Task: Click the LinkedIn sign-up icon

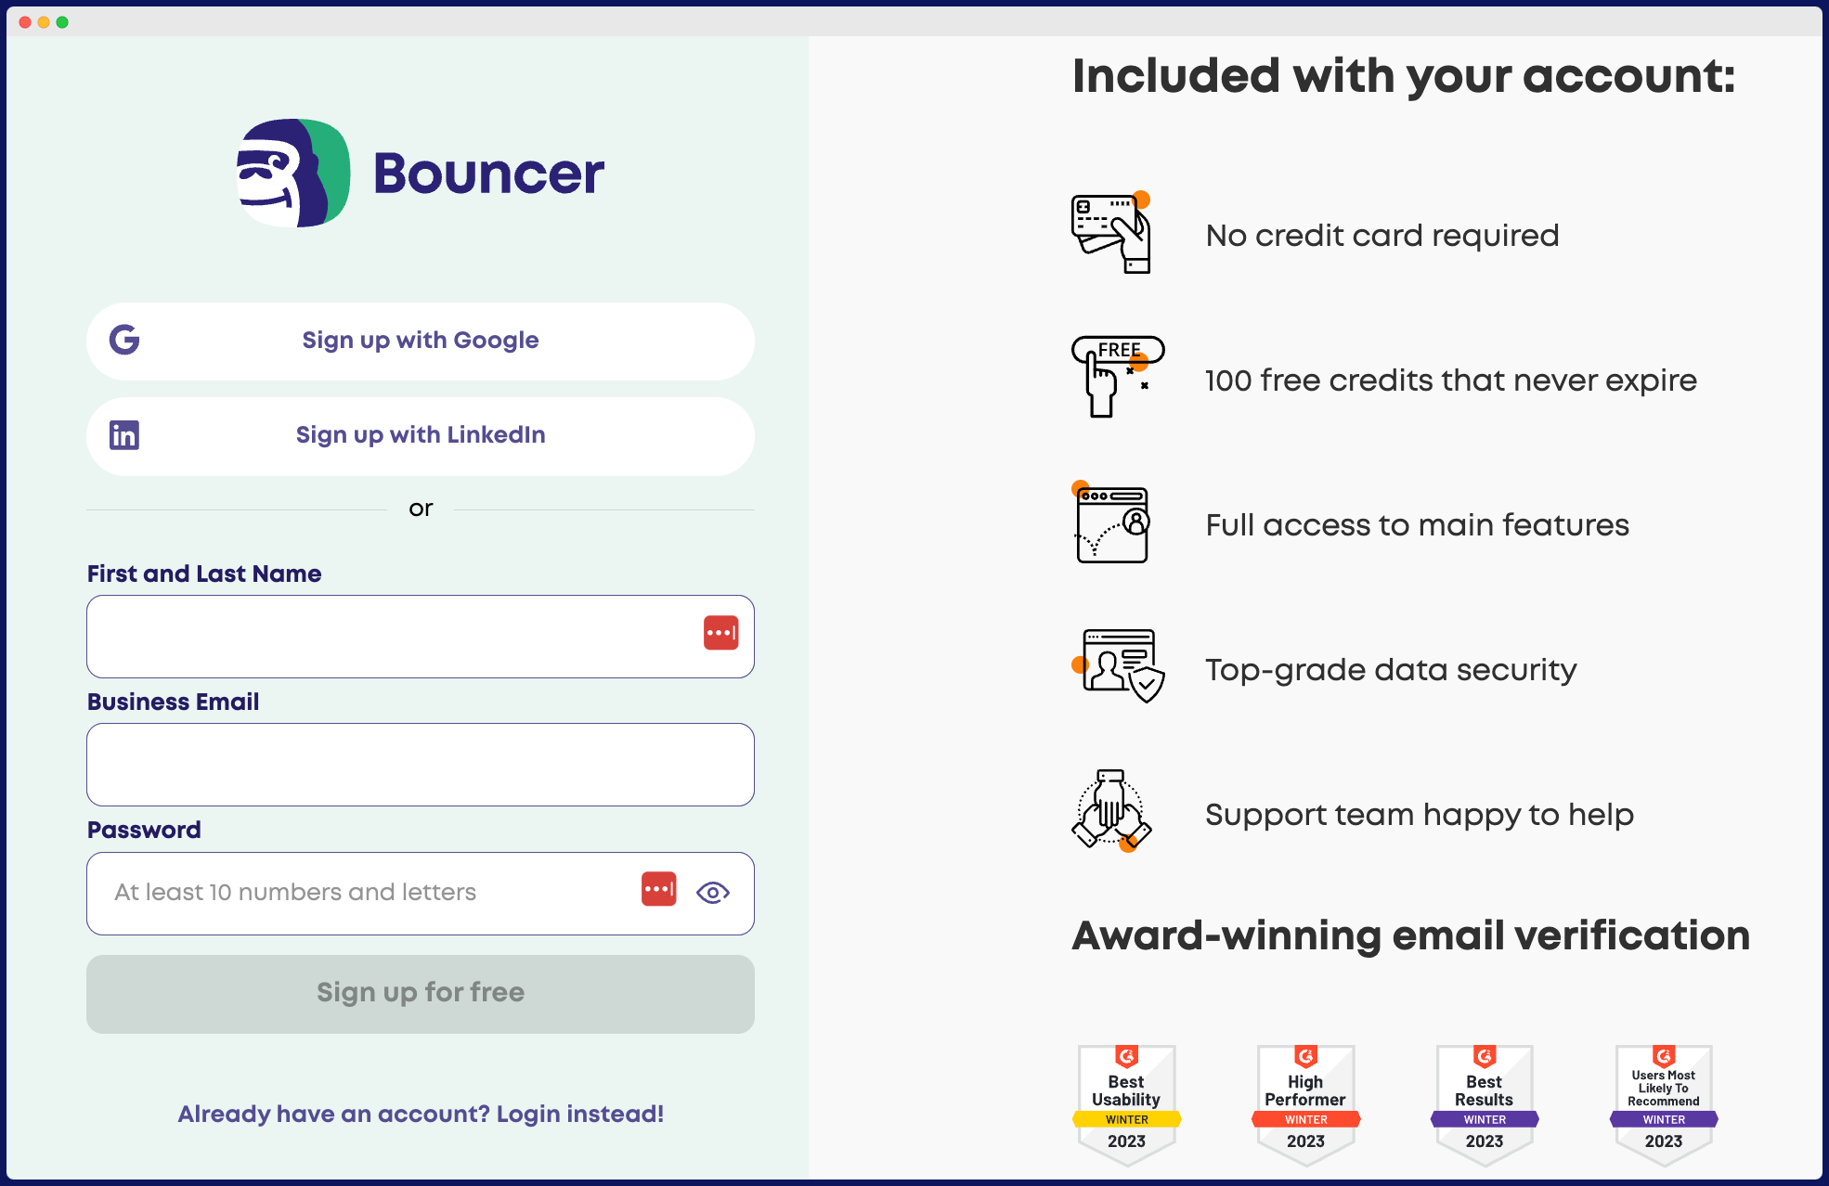Action: 126,434
